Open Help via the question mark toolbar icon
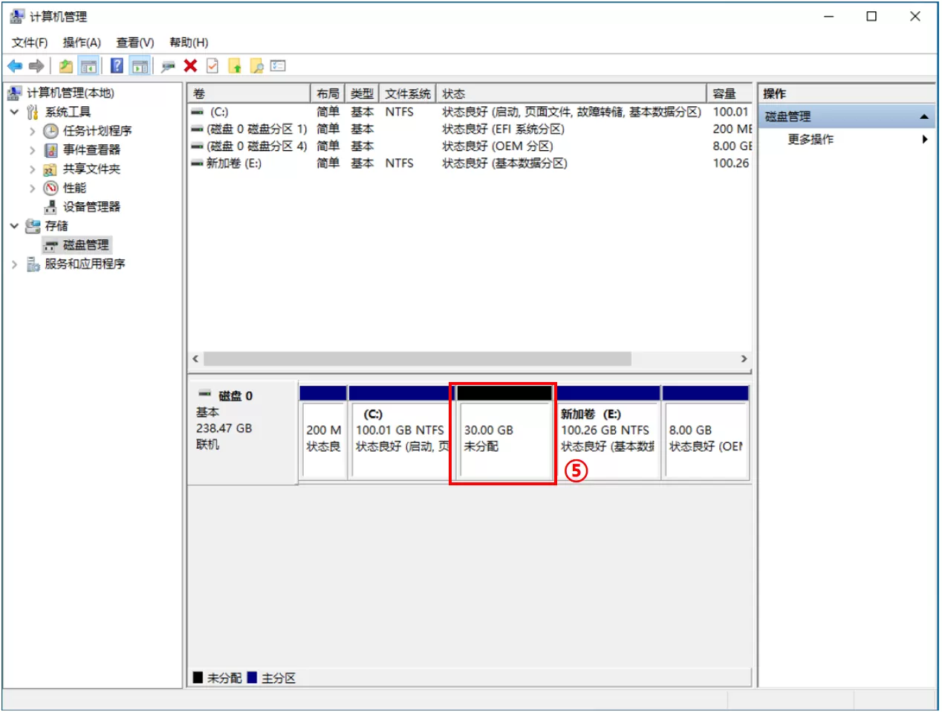The height and width of the screenshot is (712, 942). pos(117,65)
